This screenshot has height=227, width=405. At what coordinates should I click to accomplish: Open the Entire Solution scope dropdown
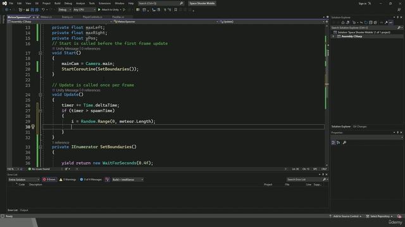[x=23, y=179]
